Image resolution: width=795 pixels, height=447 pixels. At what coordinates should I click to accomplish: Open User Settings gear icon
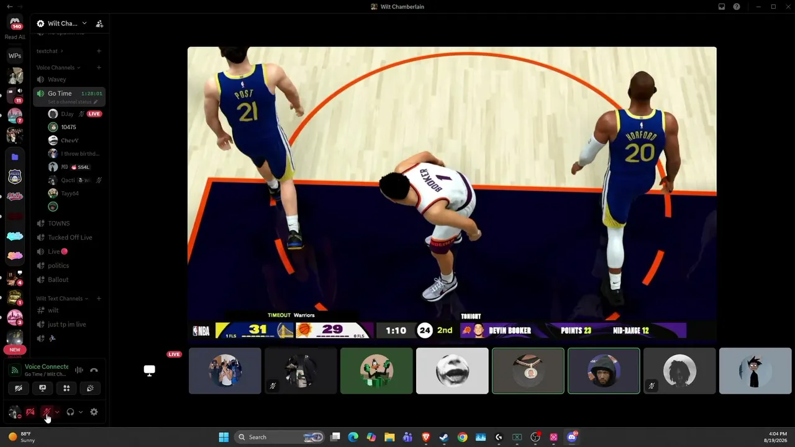pos(94,412)
